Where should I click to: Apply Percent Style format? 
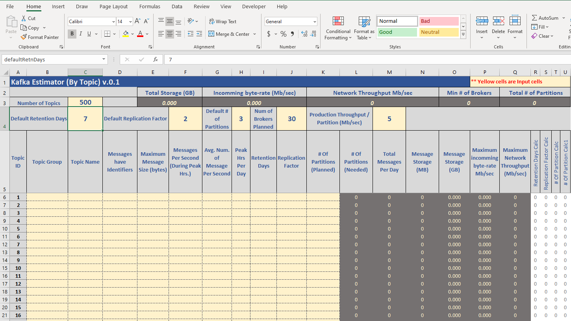[284, 34]
